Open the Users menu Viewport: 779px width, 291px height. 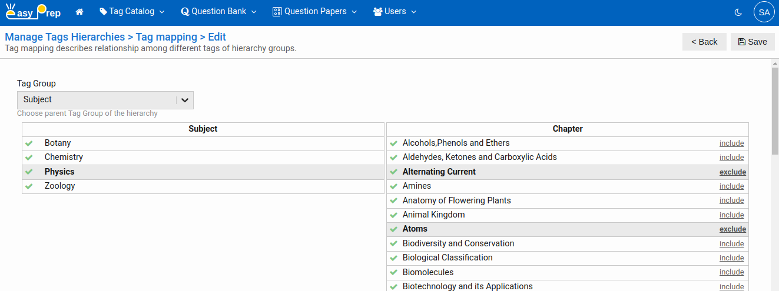[x=395, y=12]
